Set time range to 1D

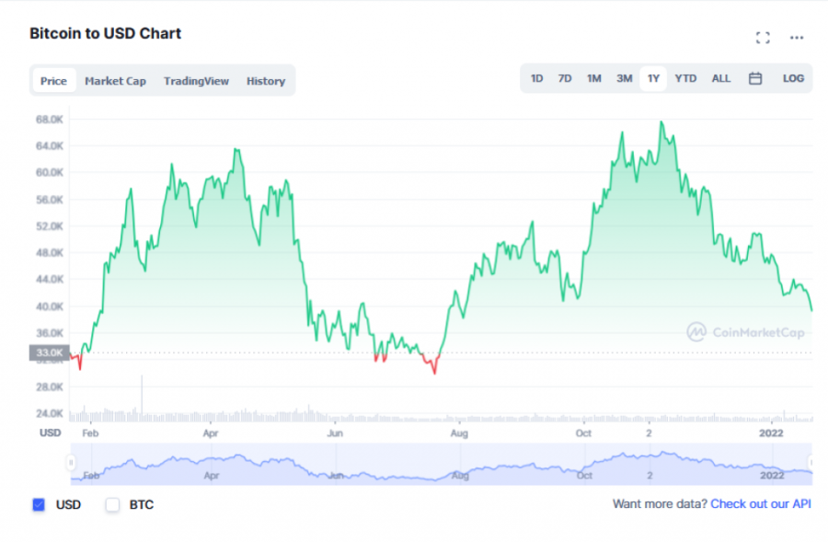pyautogui.click(x=536, y=79)
